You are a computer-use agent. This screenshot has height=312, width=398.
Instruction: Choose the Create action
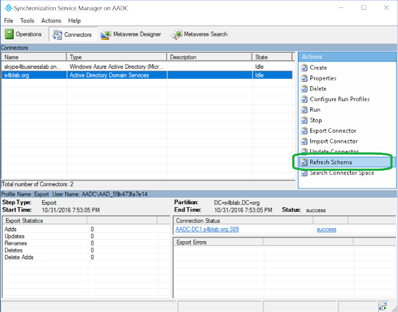tap(318, 68)
